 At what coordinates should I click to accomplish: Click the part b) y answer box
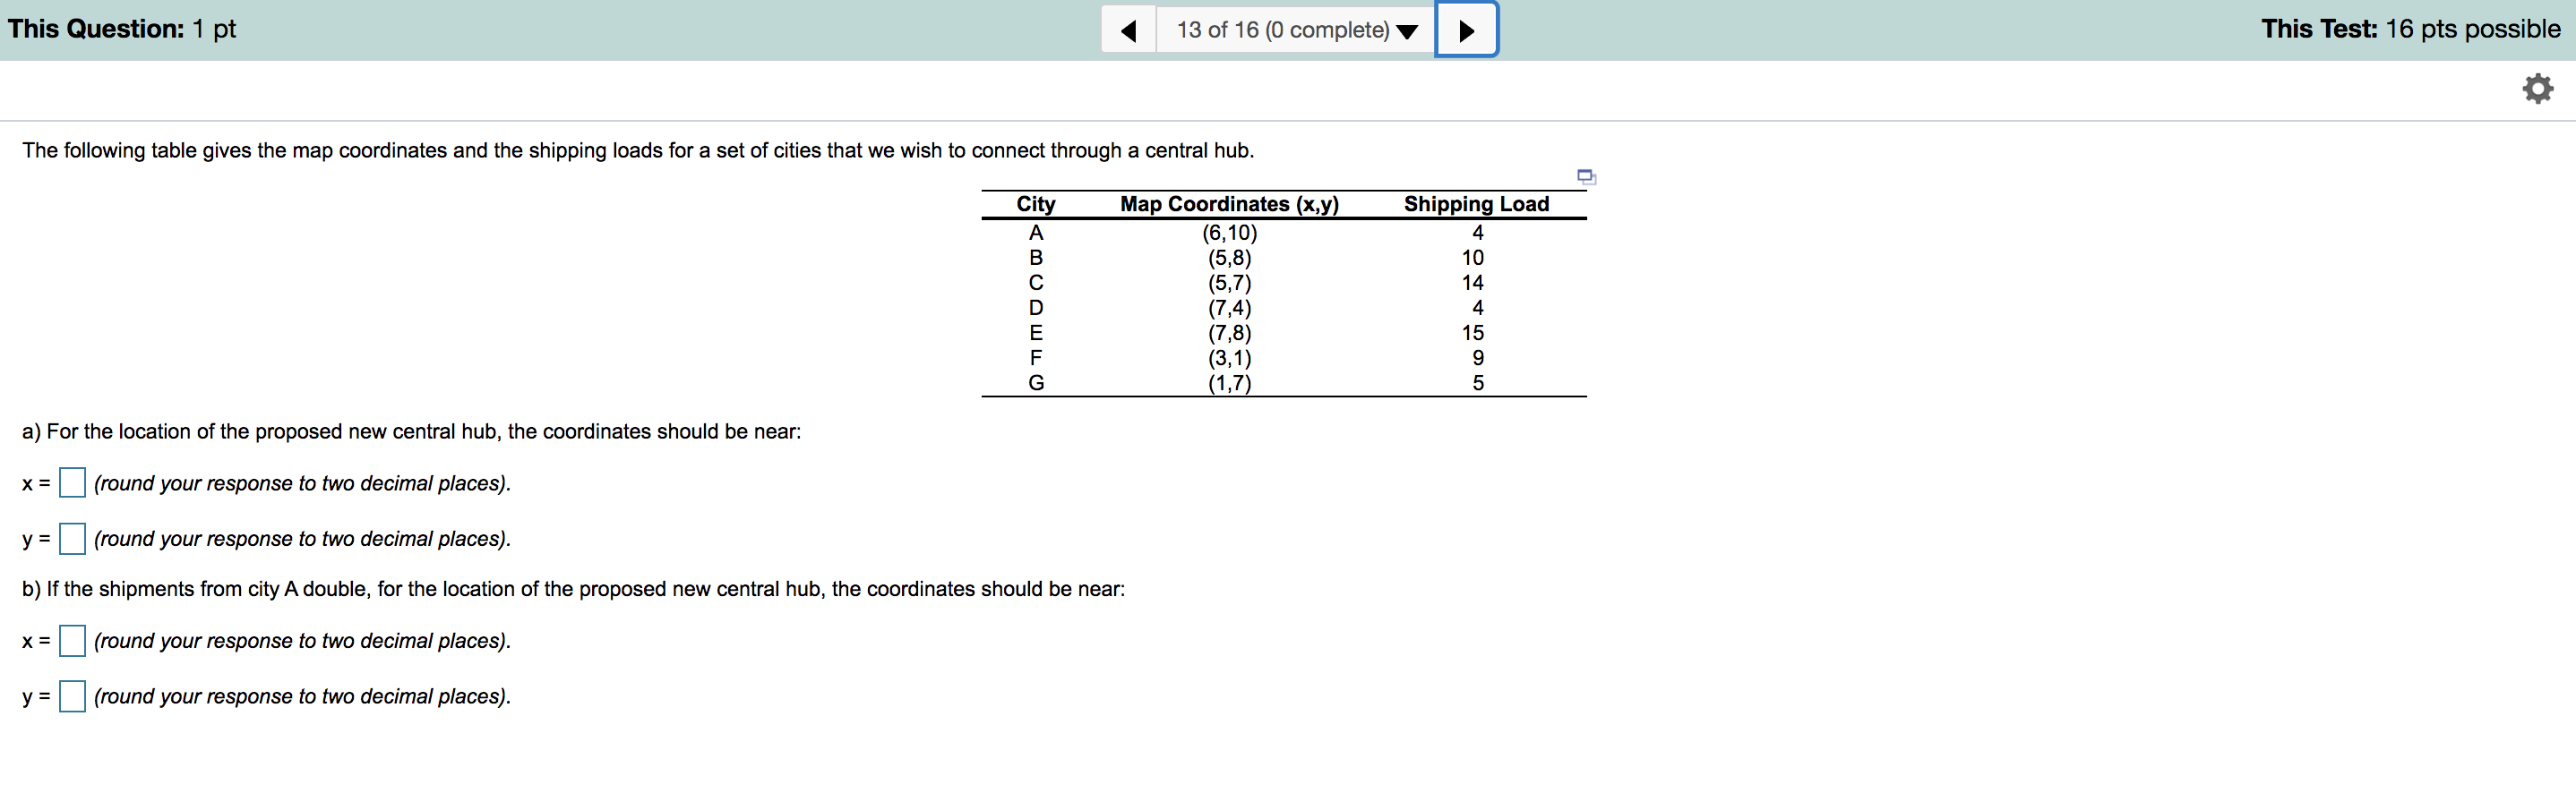point(72,696)
